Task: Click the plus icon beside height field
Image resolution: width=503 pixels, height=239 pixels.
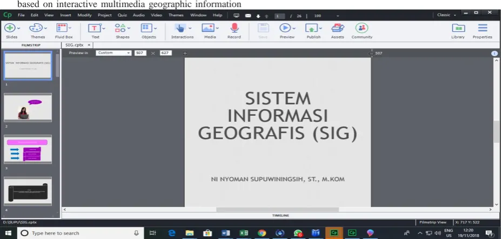Action: pyautogui.click(x=185, y=54)
